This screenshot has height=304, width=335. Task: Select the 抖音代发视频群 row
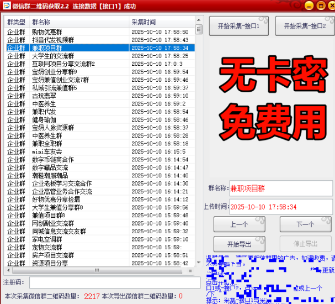click(x=99, y=40)
